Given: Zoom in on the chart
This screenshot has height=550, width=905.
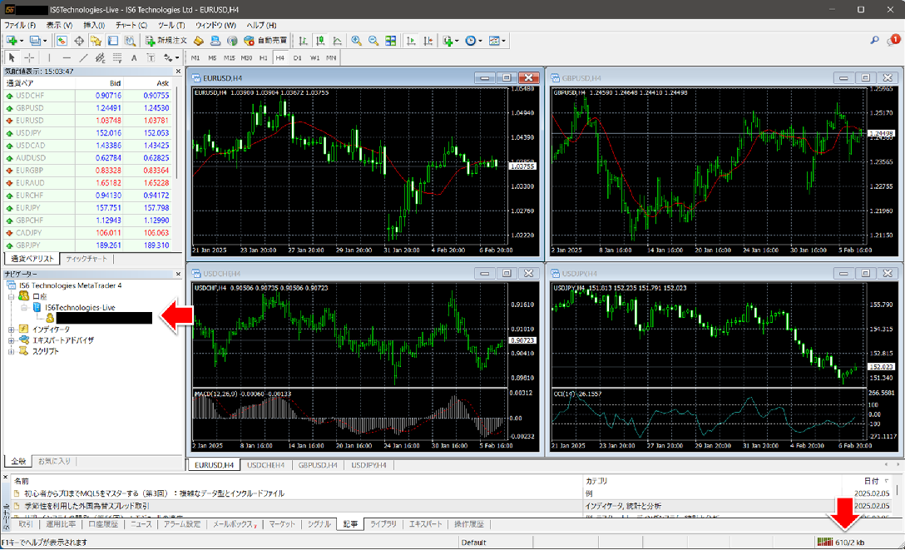Looking at the screenshot, I should [356, 41].
